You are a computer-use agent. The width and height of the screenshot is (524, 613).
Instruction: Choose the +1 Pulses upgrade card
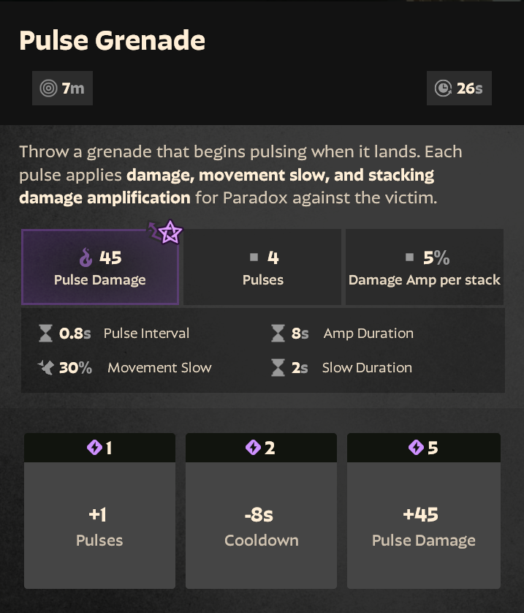click(100, 525)
